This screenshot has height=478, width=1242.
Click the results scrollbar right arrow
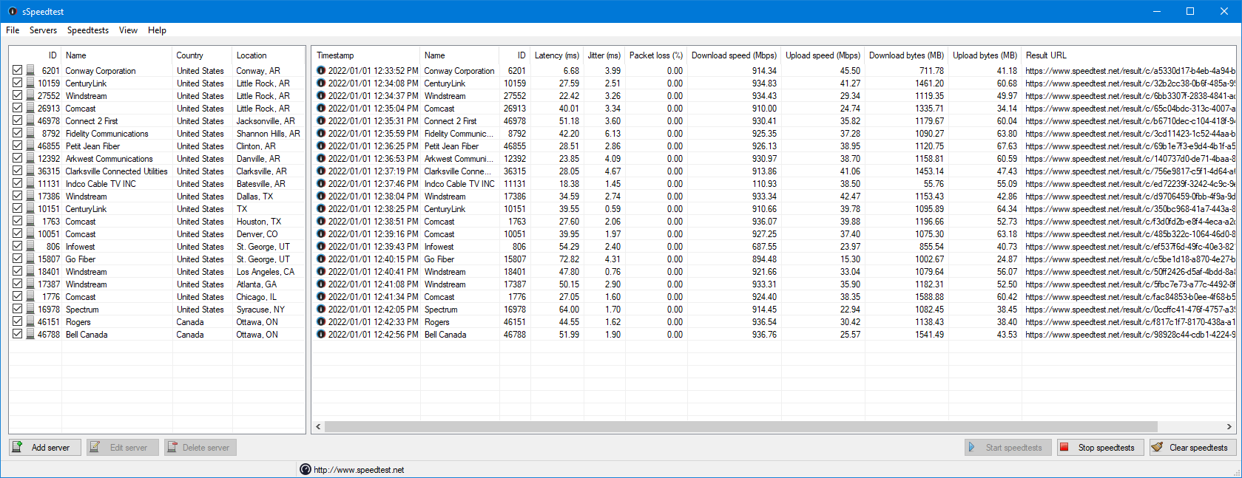pos(1229,426)
